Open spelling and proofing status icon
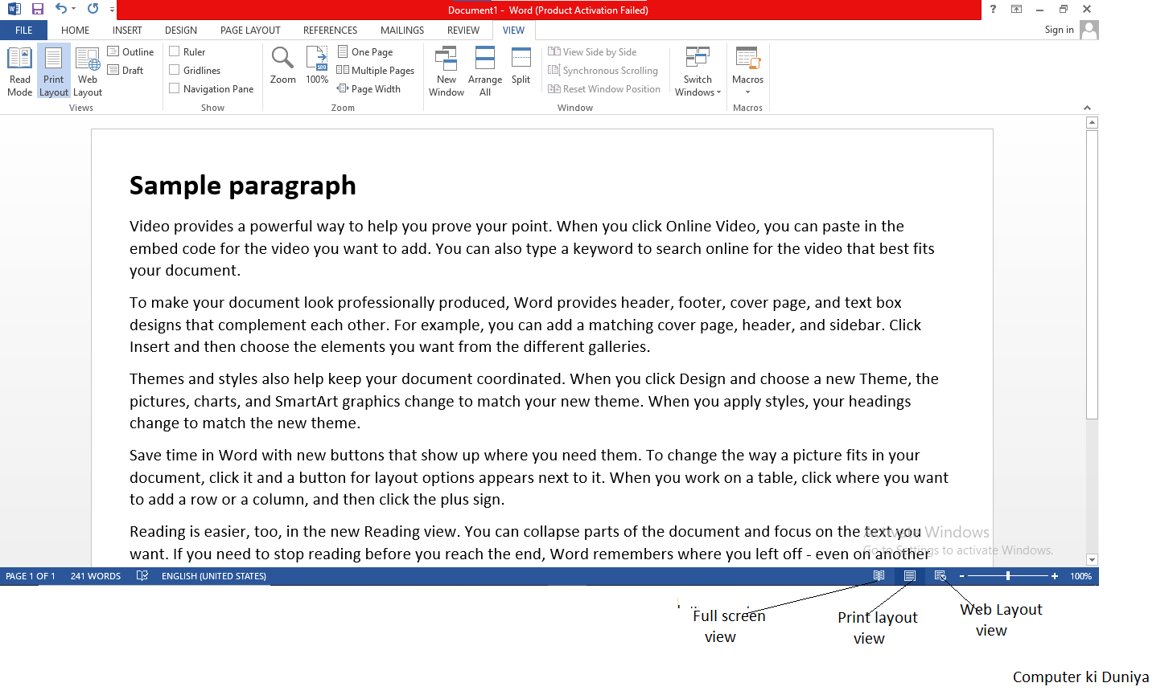 tap(142, 575)
